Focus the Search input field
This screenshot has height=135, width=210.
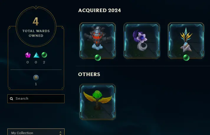tap(36, 99)
